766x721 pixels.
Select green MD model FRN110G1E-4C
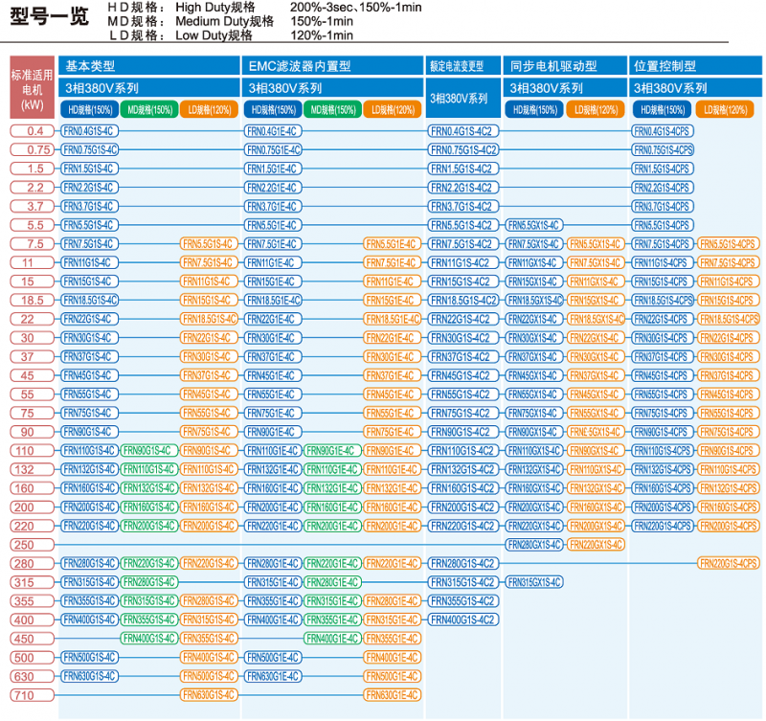[332, 469]
